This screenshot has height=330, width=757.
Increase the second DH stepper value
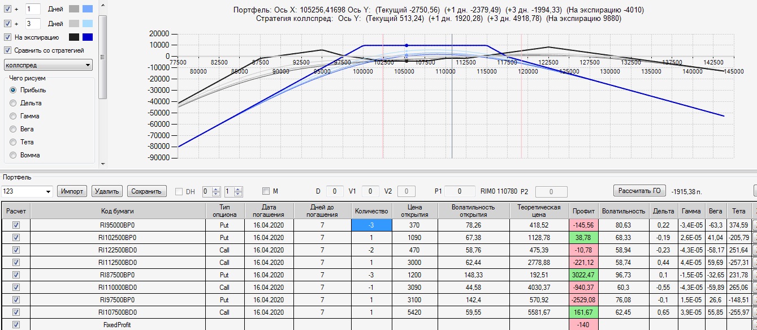tap(237, 189)
